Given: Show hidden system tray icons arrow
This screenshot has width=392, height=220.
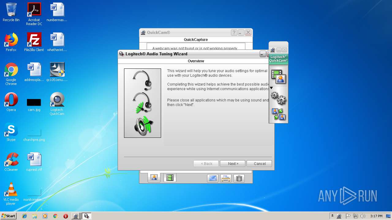Looking at the screenshot, I should coord(332,216).
